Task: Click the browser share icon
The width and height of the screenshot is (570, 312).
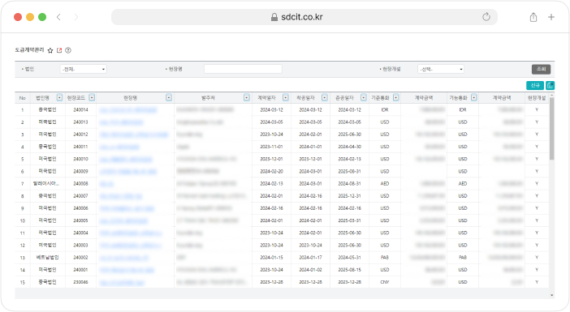Action: click(533, 17)
